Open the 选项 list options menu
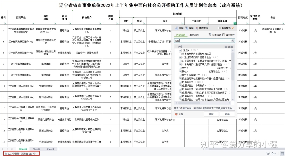 [229, 46]
